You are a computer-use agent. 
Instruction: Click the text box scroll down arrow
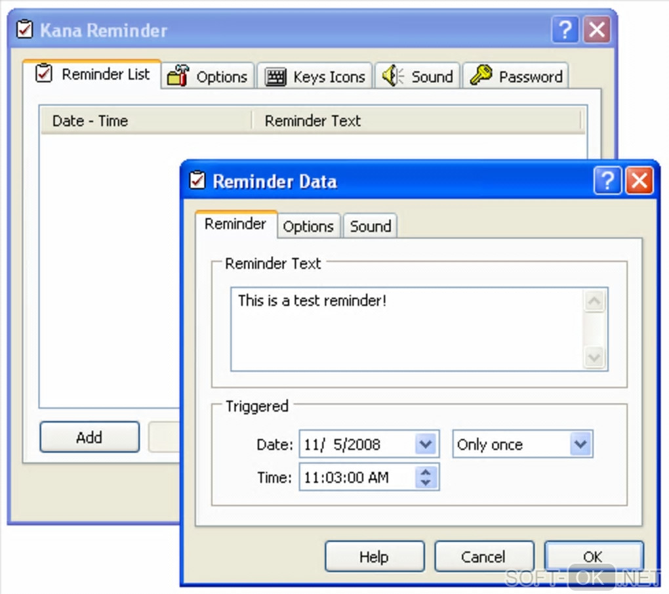[594, 356]
